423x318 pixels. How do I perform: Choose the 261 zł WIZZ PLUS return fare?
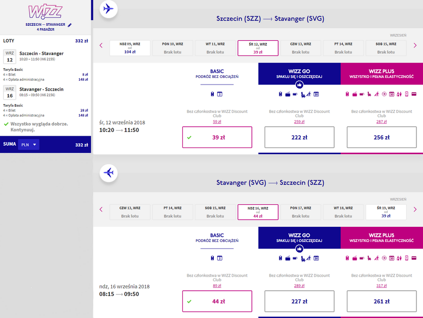(382, 301)
